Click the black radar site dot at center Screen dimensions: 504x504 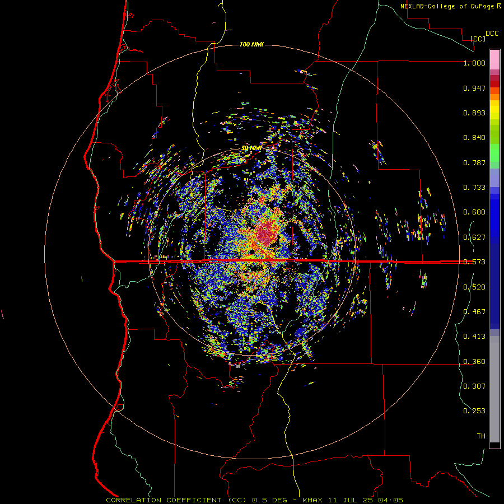[251, 251]
